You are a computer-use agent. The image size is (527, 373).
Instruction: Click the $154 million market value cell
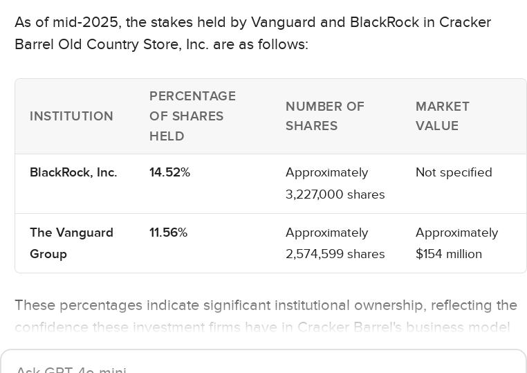click(x=456, y=244)
